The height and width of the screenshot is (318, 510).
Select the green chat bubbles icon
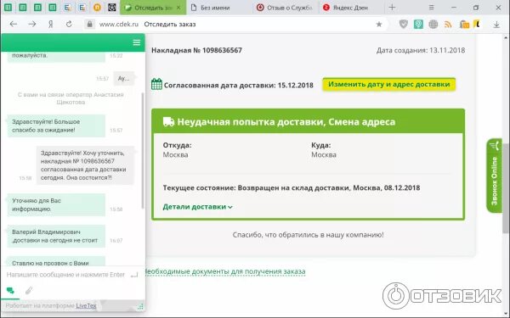(10, 290)
